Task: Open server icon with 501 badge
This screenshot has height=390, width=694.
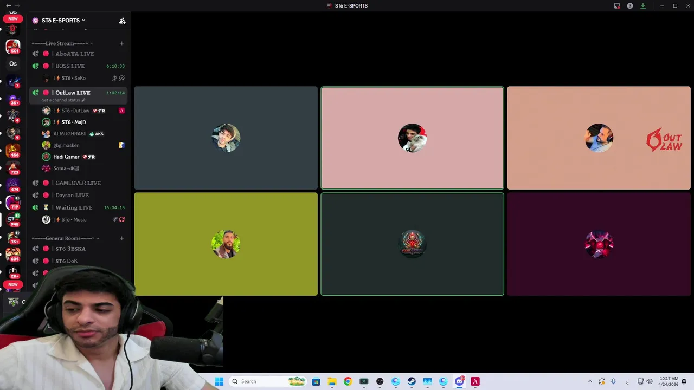Action: click(x=13, y=47)
